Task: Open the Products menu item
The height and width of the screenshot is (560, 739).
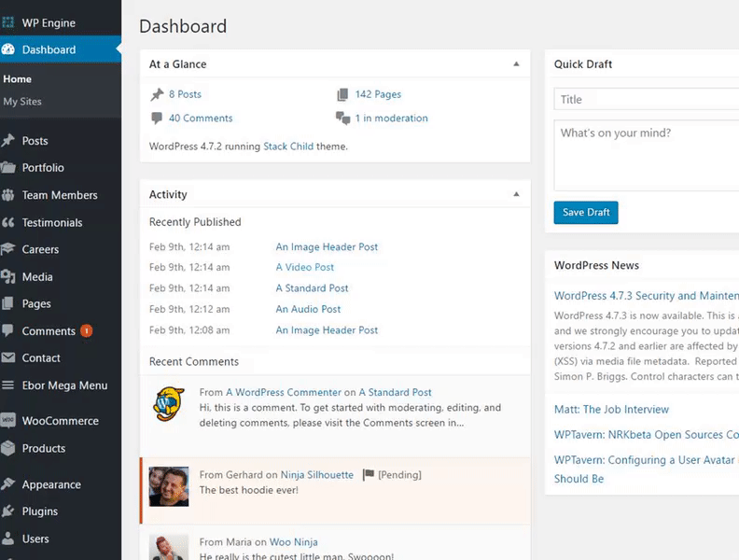Action: pos(44,448)
